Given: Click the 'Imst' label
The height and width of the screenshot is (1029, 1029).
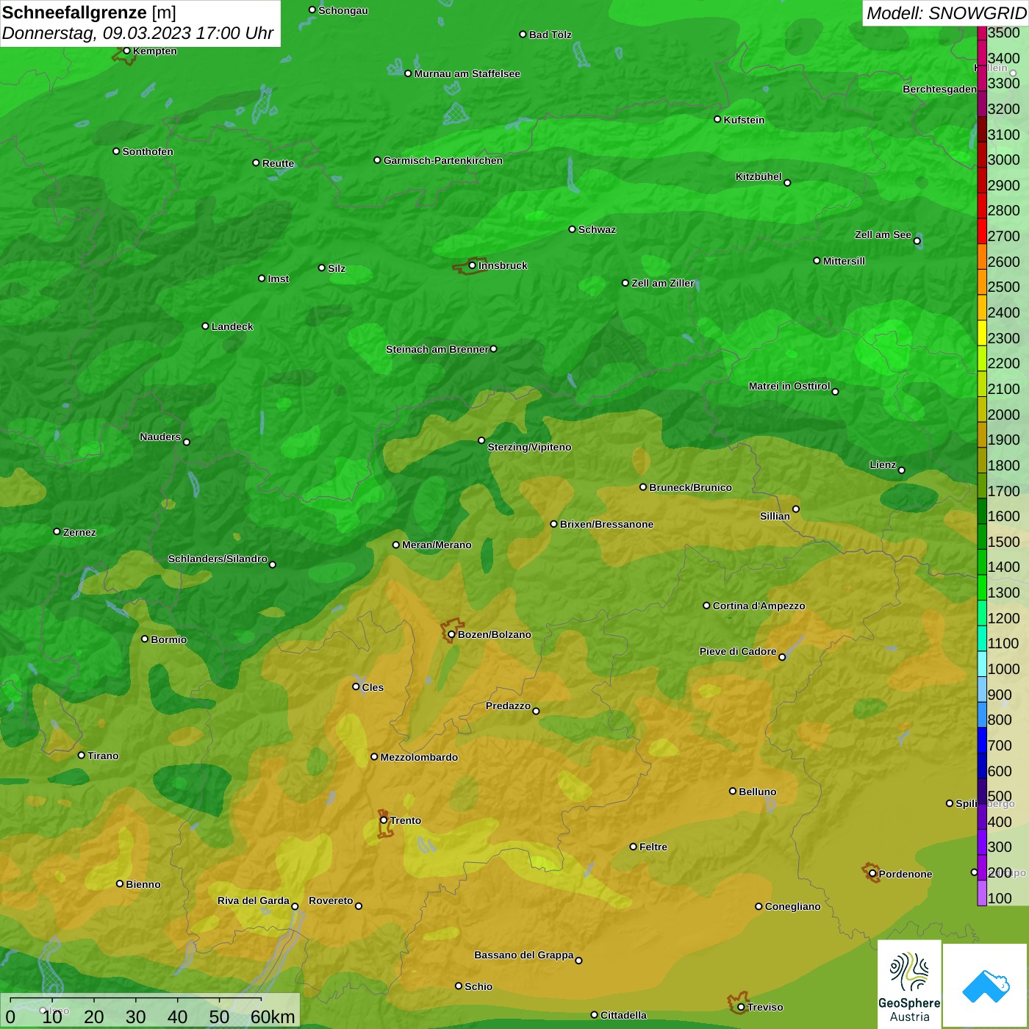Looking at the screenshot, I should click(x=279, y=279).
